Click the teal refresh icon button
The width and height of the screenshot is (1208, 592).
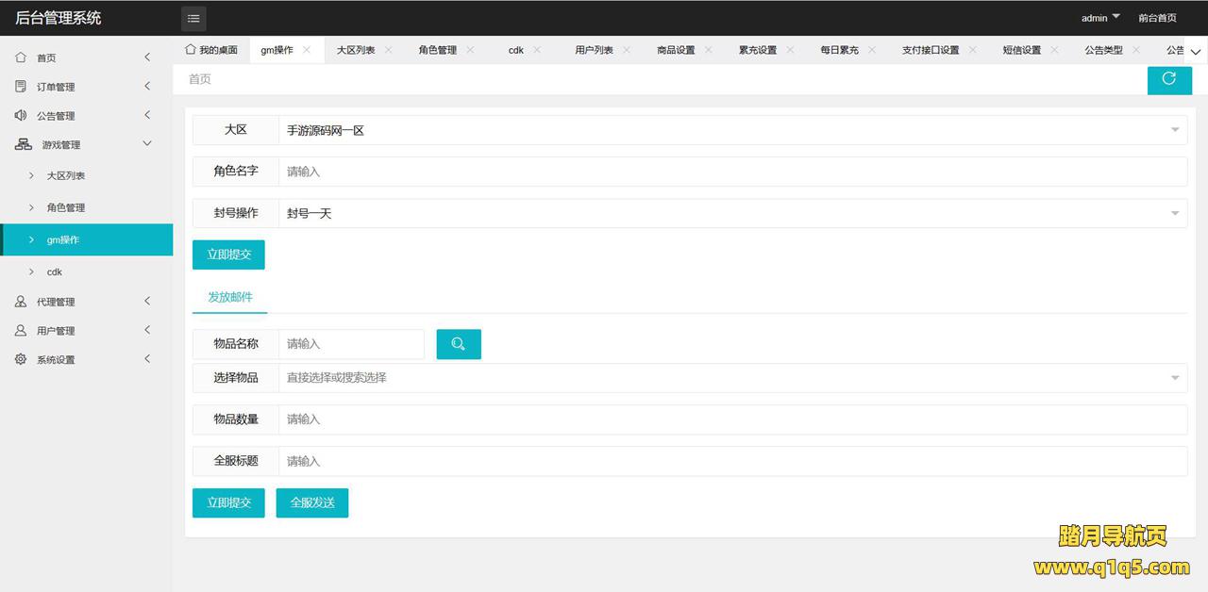1168,79
